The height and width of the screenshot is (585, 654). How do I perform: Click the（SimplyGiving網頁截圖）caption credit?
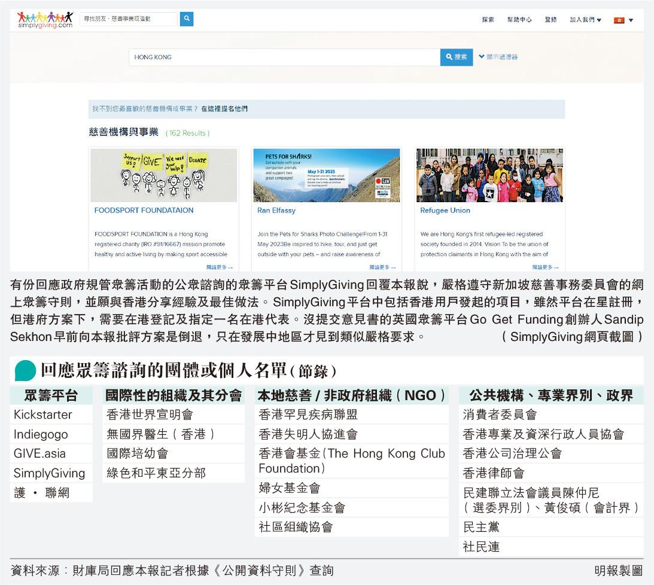tap(572, 337)
